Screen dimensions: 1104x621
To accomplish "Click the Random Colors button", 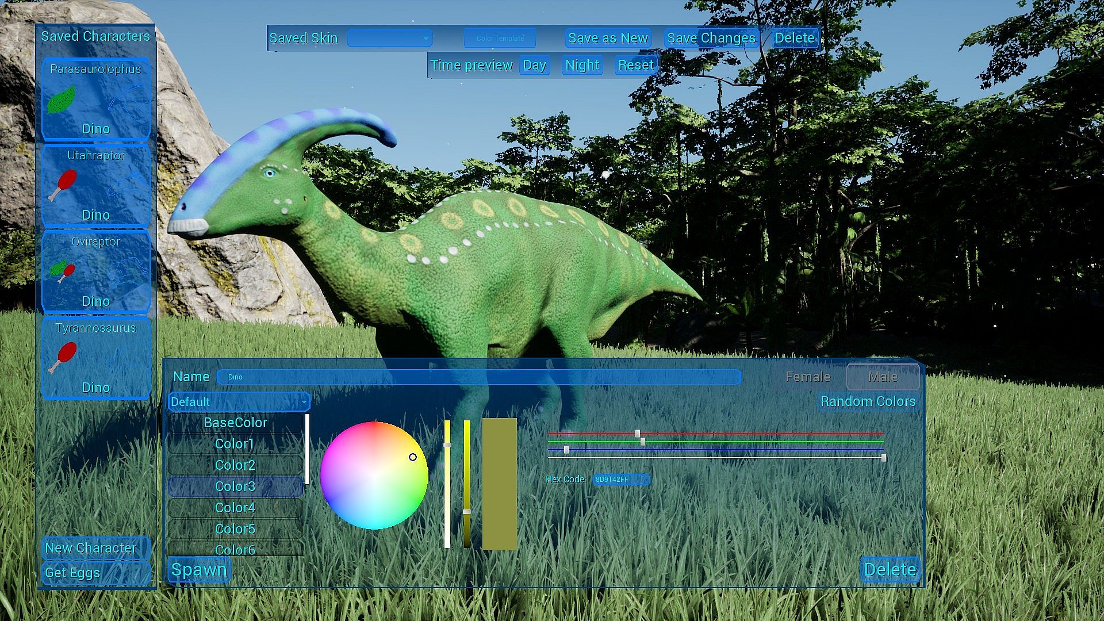I will (867, 401).
